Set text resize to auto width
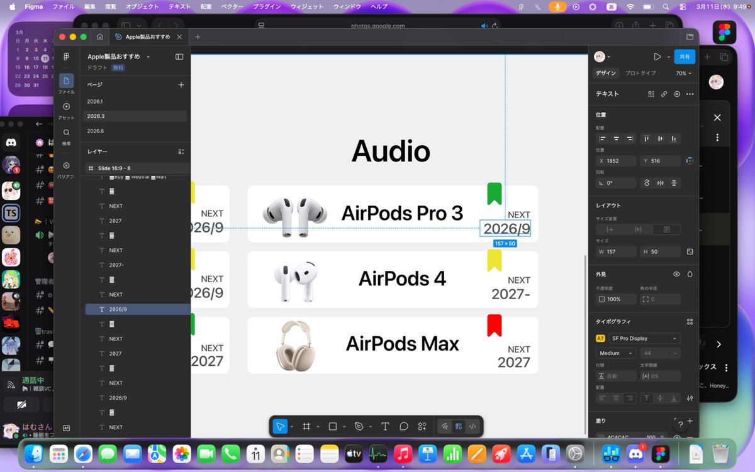This screenshot has width=755, height=472. click(x=609, y=229)
